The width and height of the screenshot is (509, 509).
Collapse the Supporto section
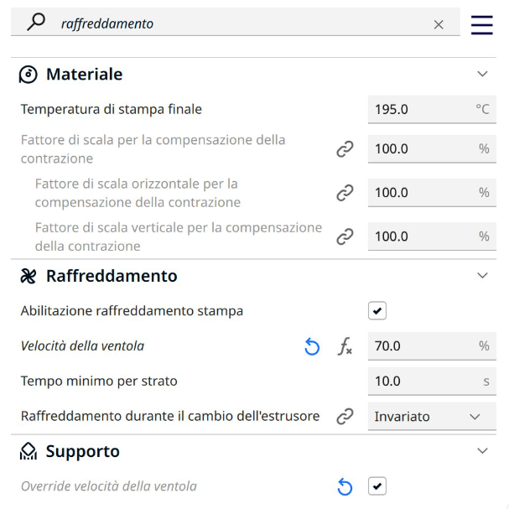click(x=482, y=451)
